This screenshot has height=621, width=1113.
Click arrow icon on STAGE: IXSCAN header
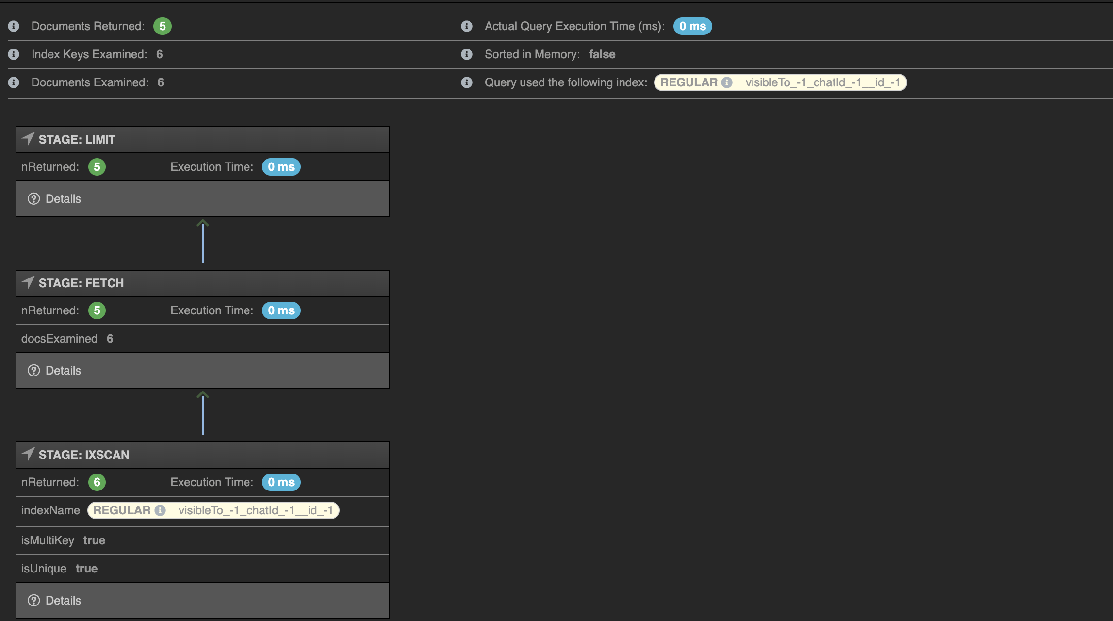click(x=28, y=454)
